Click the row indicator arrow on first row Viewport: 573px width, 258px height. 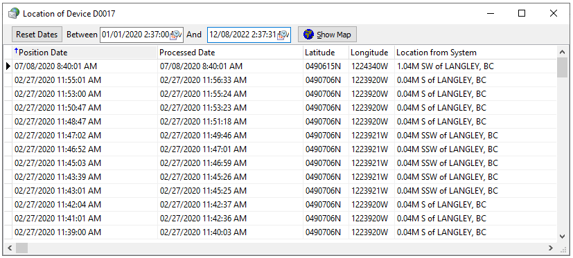[8, 66]
